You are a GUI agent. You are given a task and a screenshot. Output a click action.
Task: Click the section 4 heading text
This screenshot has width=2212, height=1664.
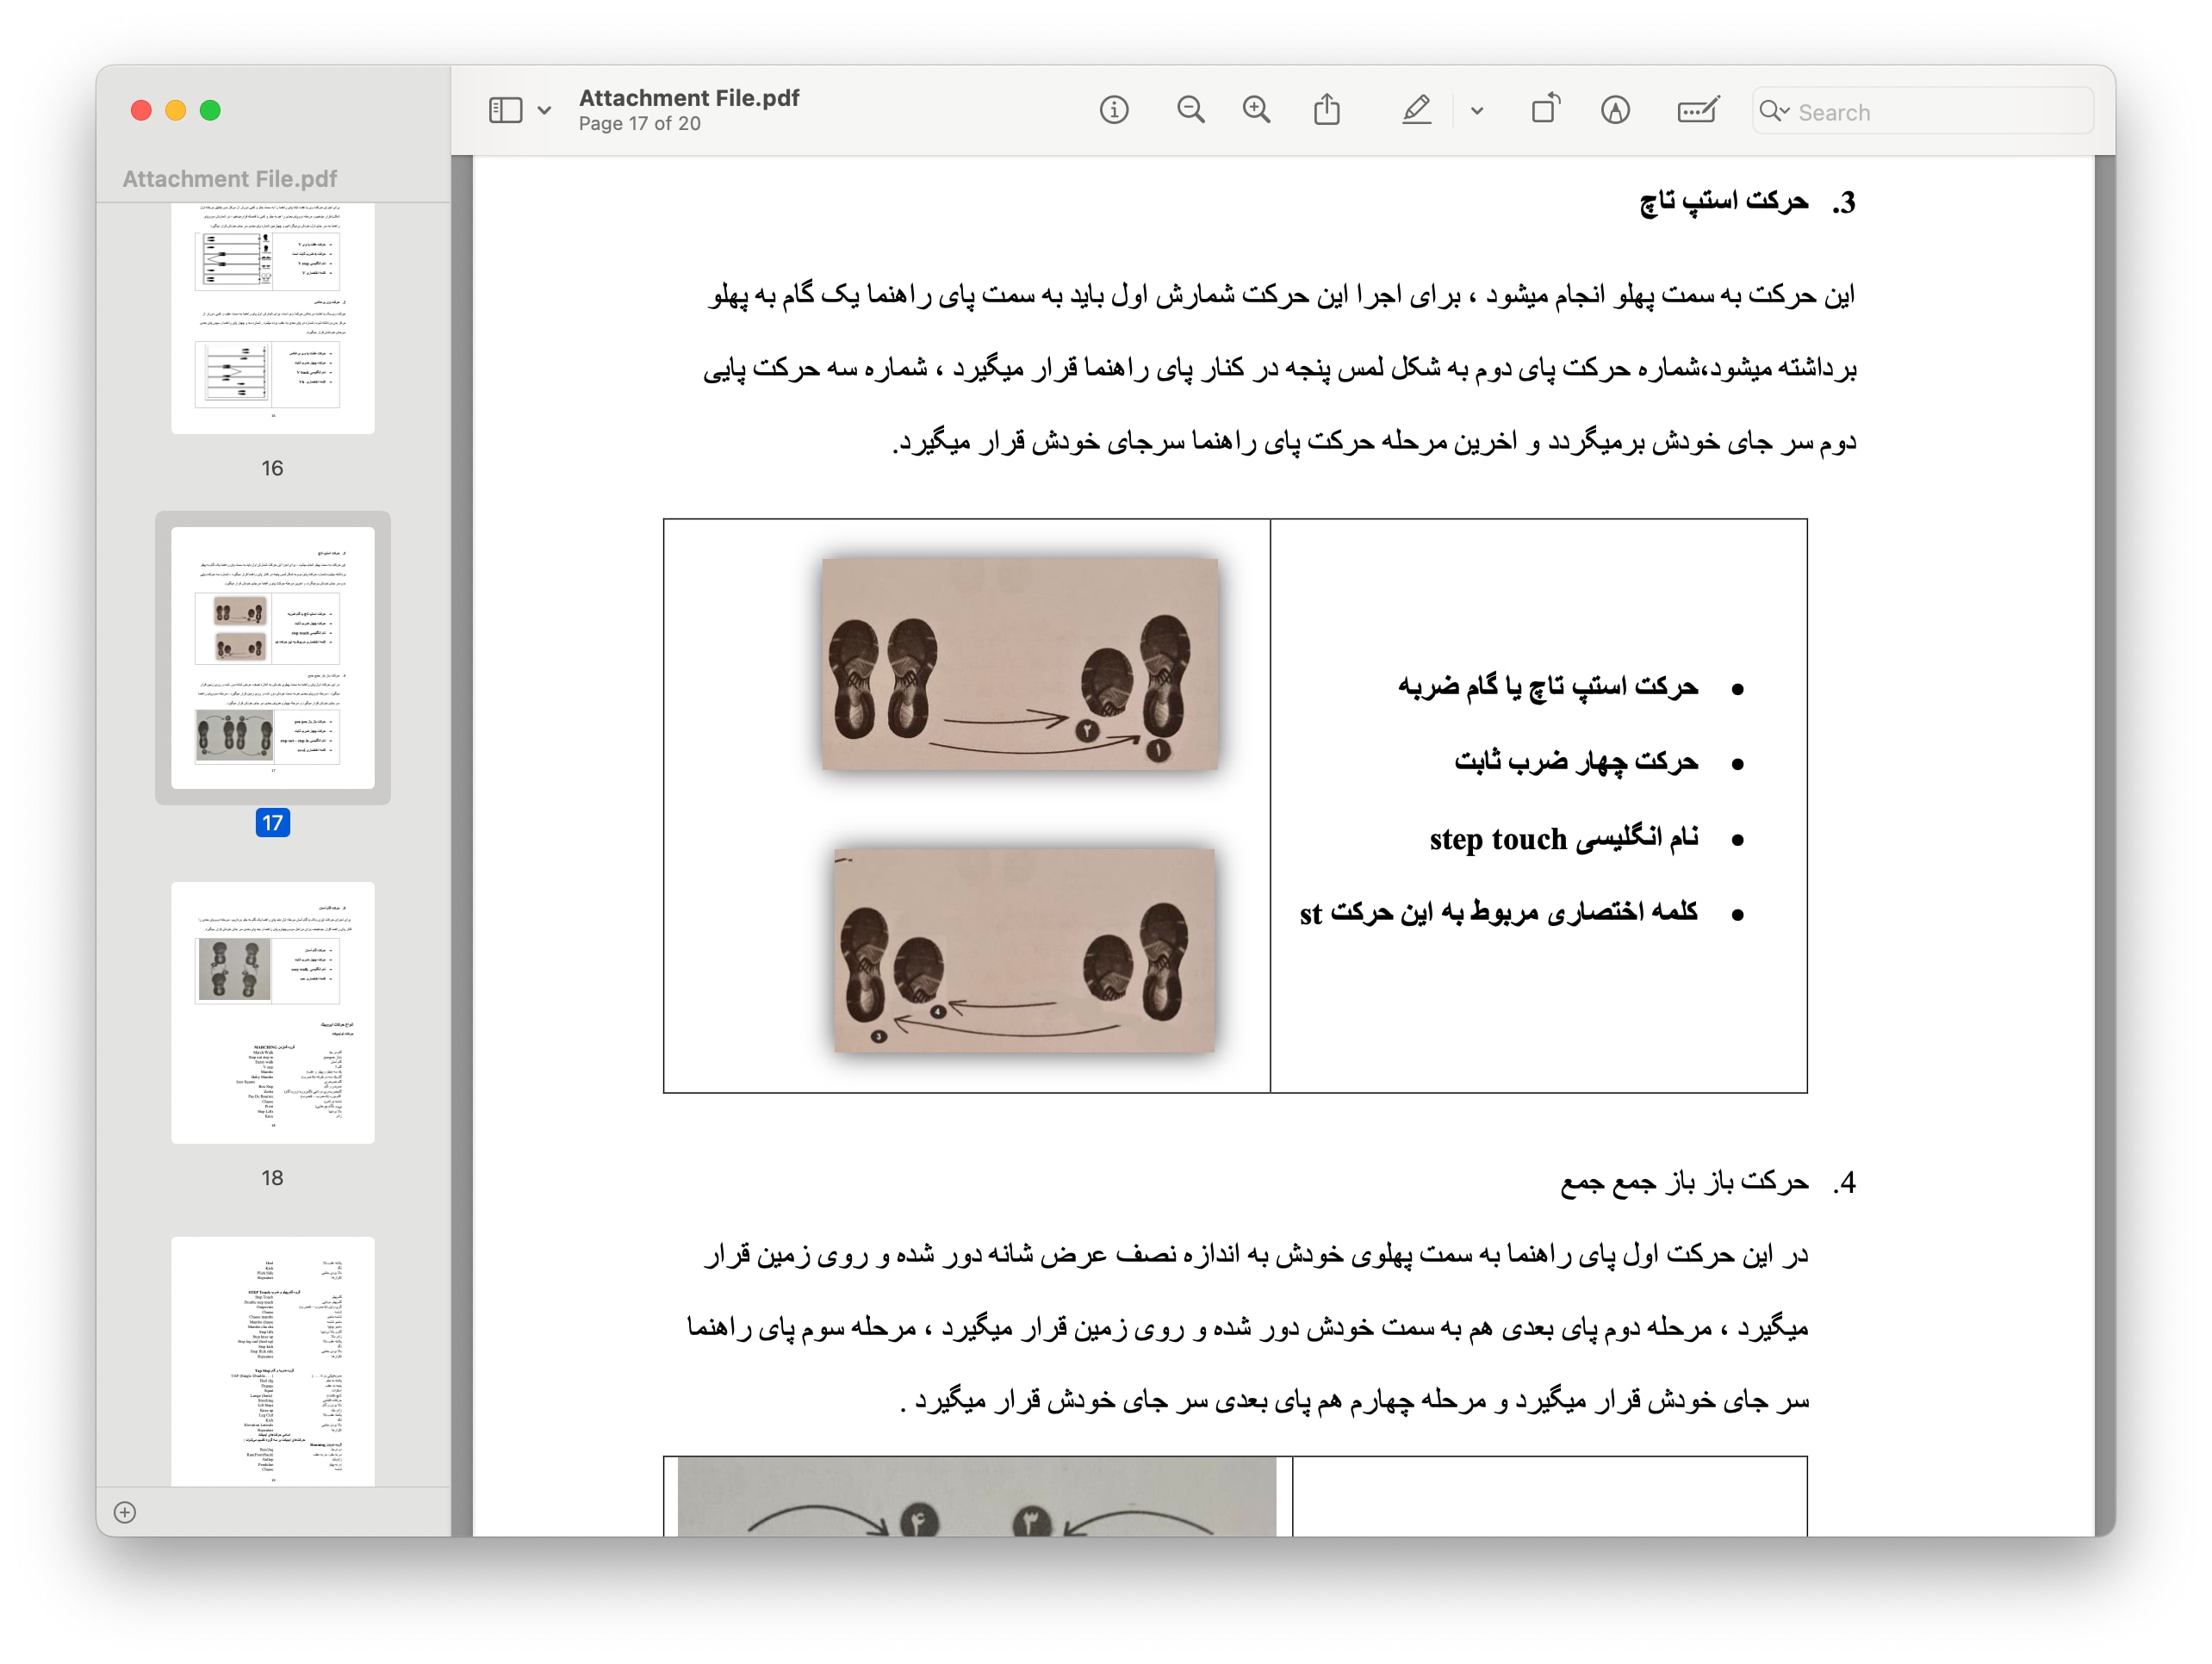tap(1685, 1182)
